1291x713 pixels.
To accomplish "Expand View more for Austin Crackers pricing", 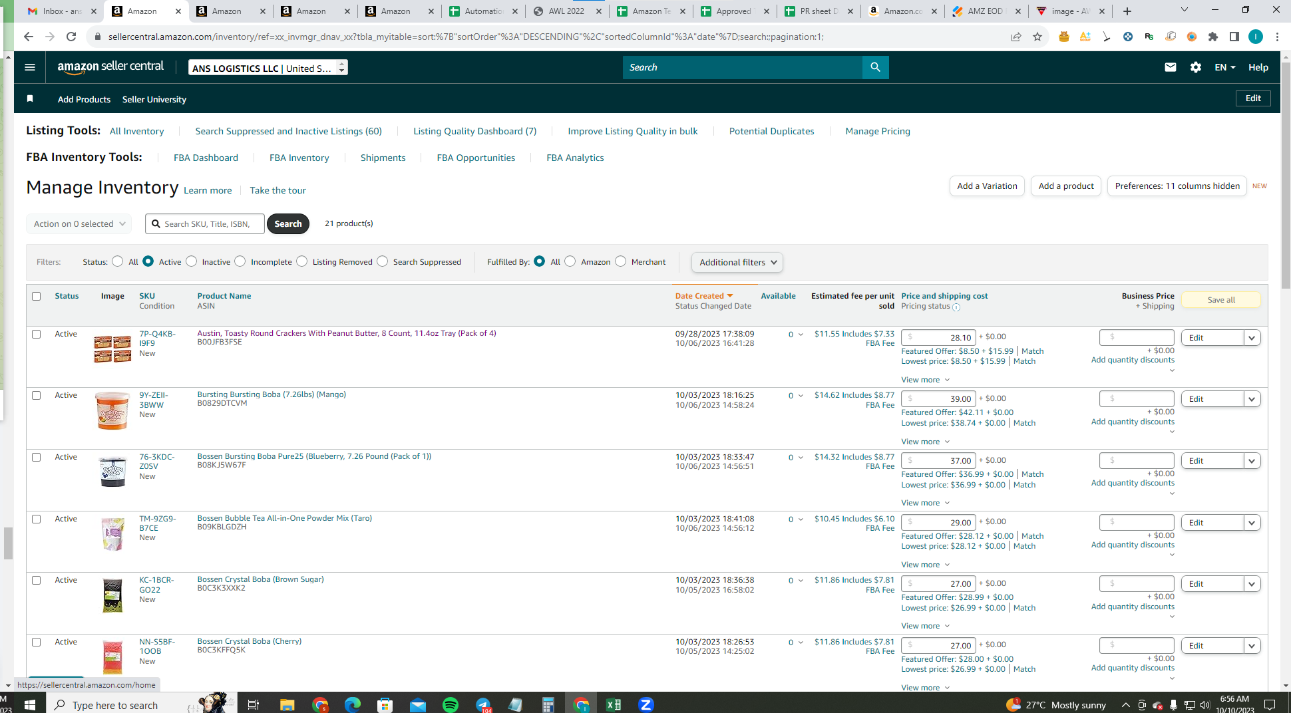I will pos(925,380).
